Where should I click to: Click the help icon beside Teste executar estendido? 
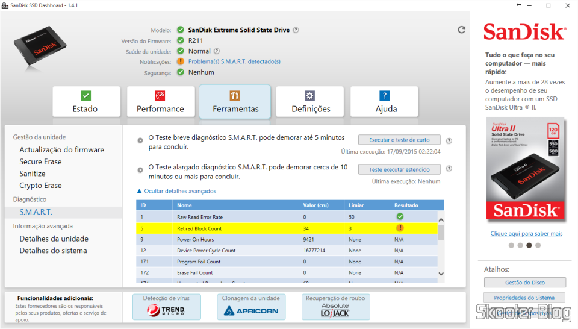click(449, 169)
